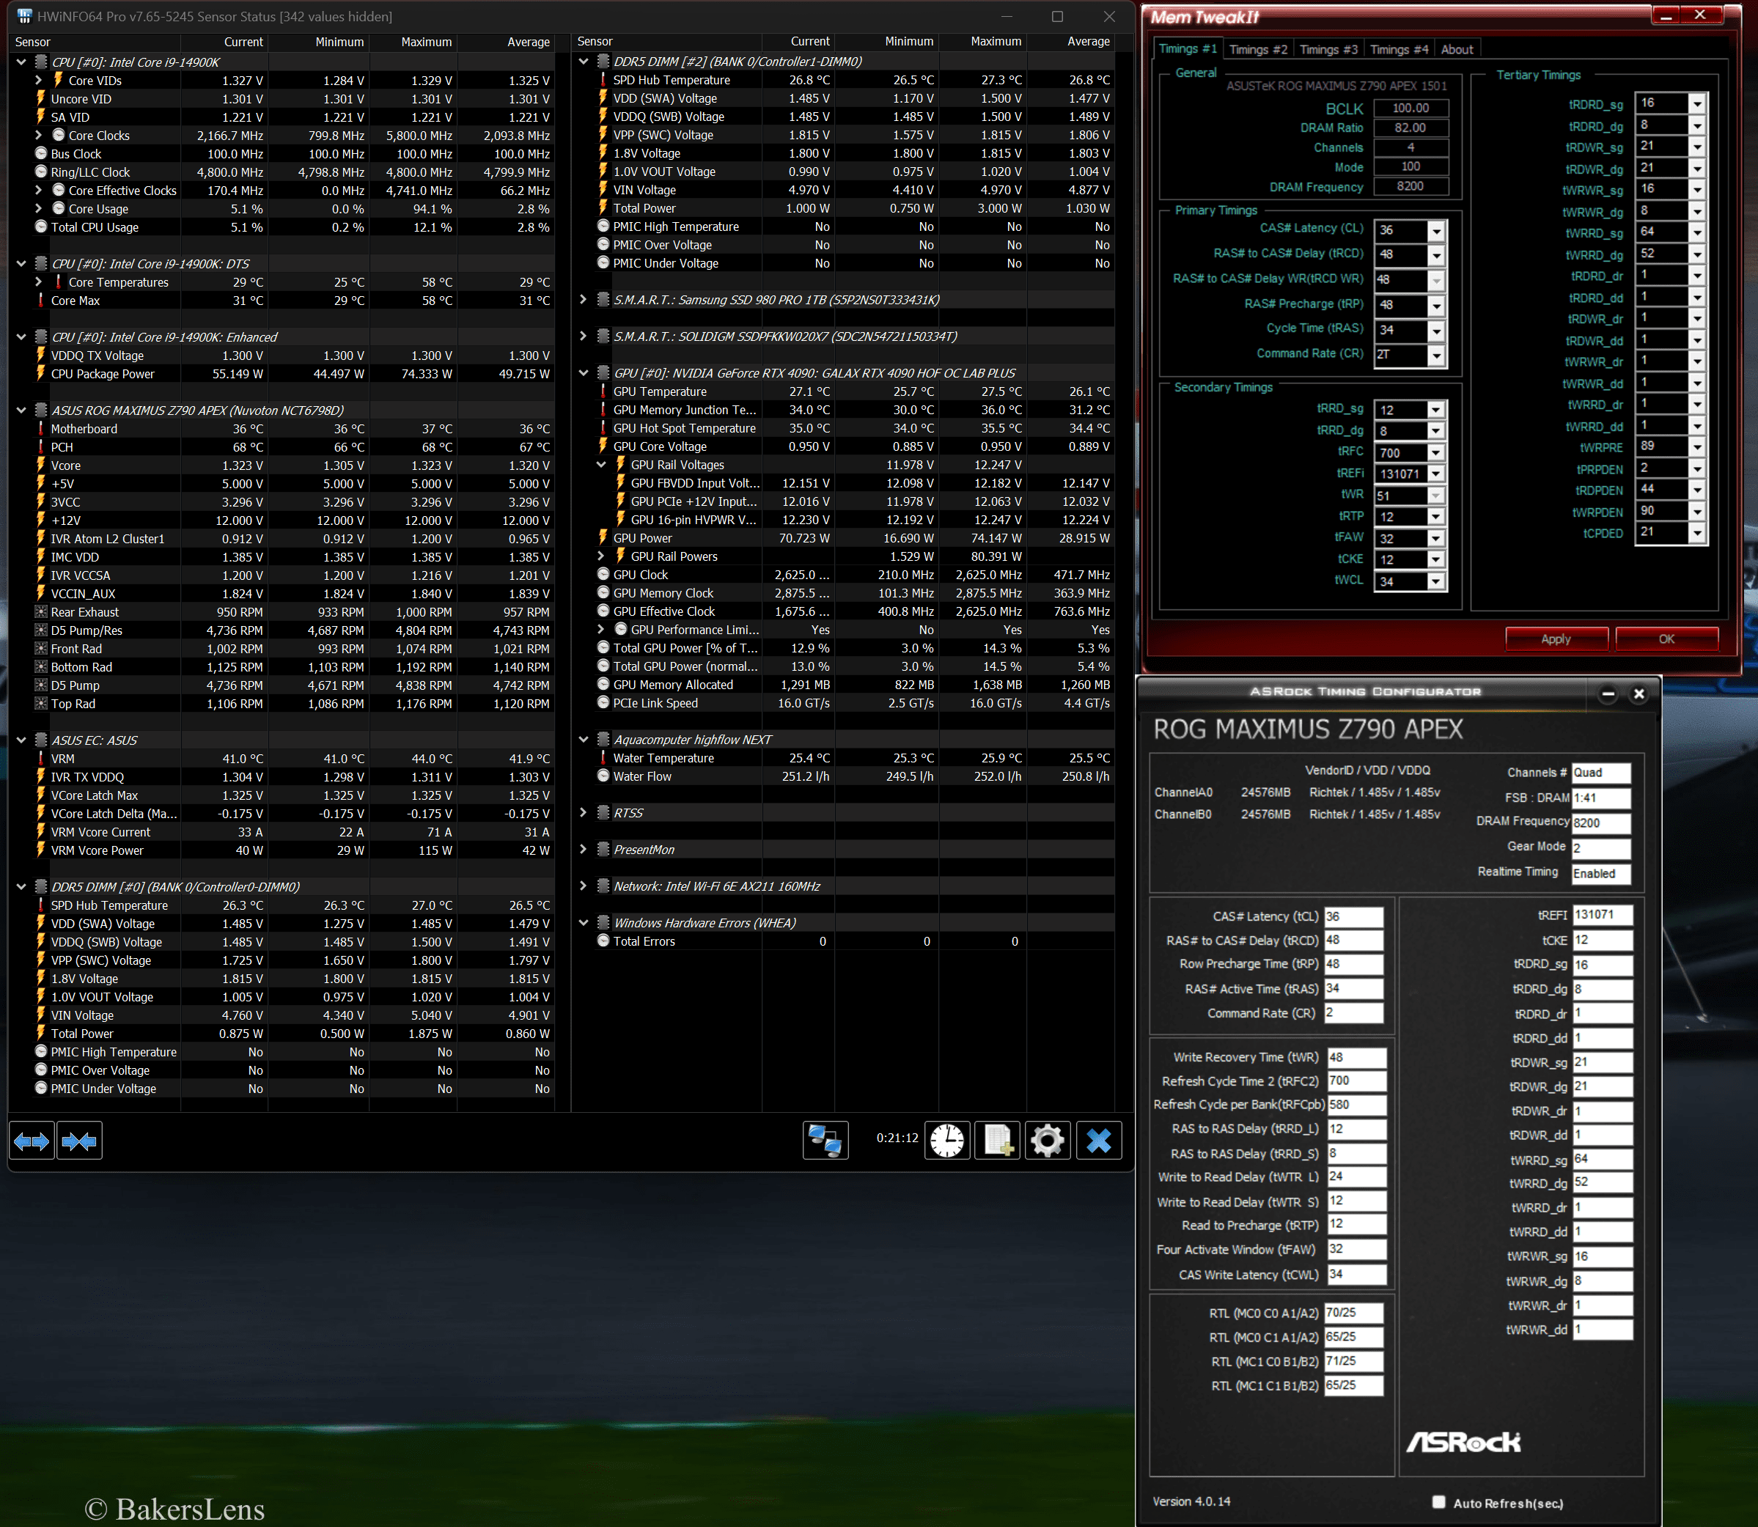1758x1527 pixels.
Task: Expand the Core VIDs row
Action: (x=38, y=80)
